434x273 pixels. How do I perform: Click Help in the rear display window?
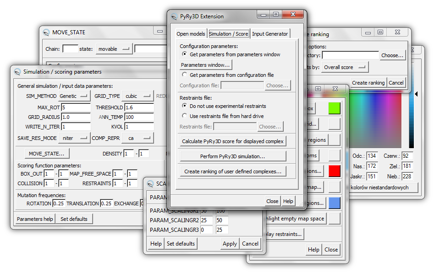click(313, 250)
